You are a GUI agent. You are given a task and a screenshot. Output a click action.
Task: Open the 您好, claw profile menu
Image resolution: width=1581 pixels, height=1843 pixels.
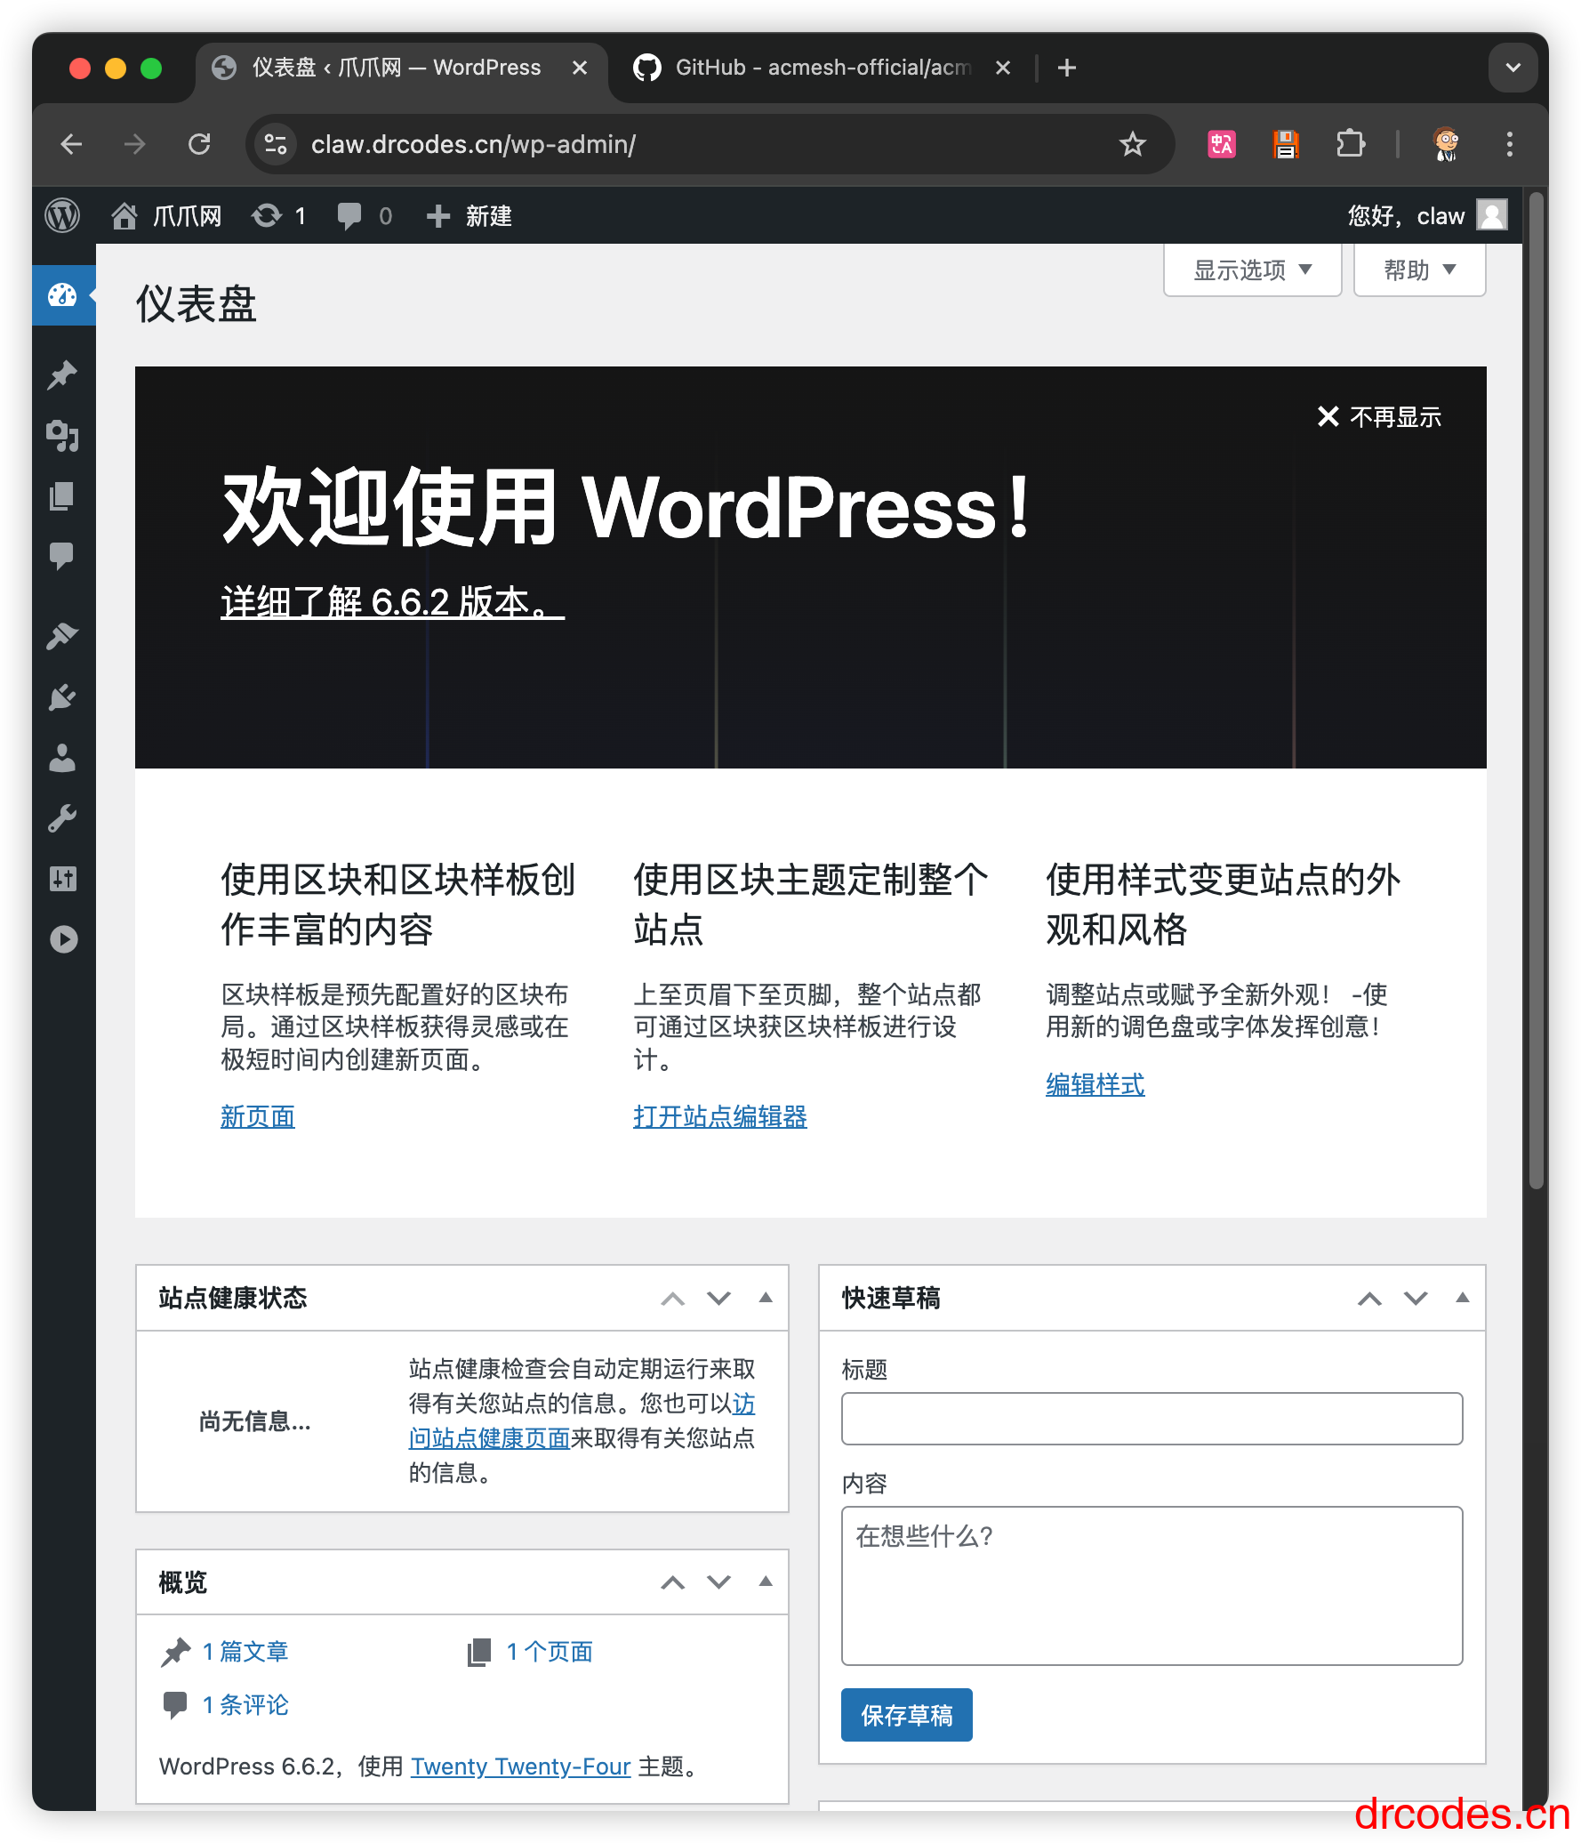[x=1427, y=215]
